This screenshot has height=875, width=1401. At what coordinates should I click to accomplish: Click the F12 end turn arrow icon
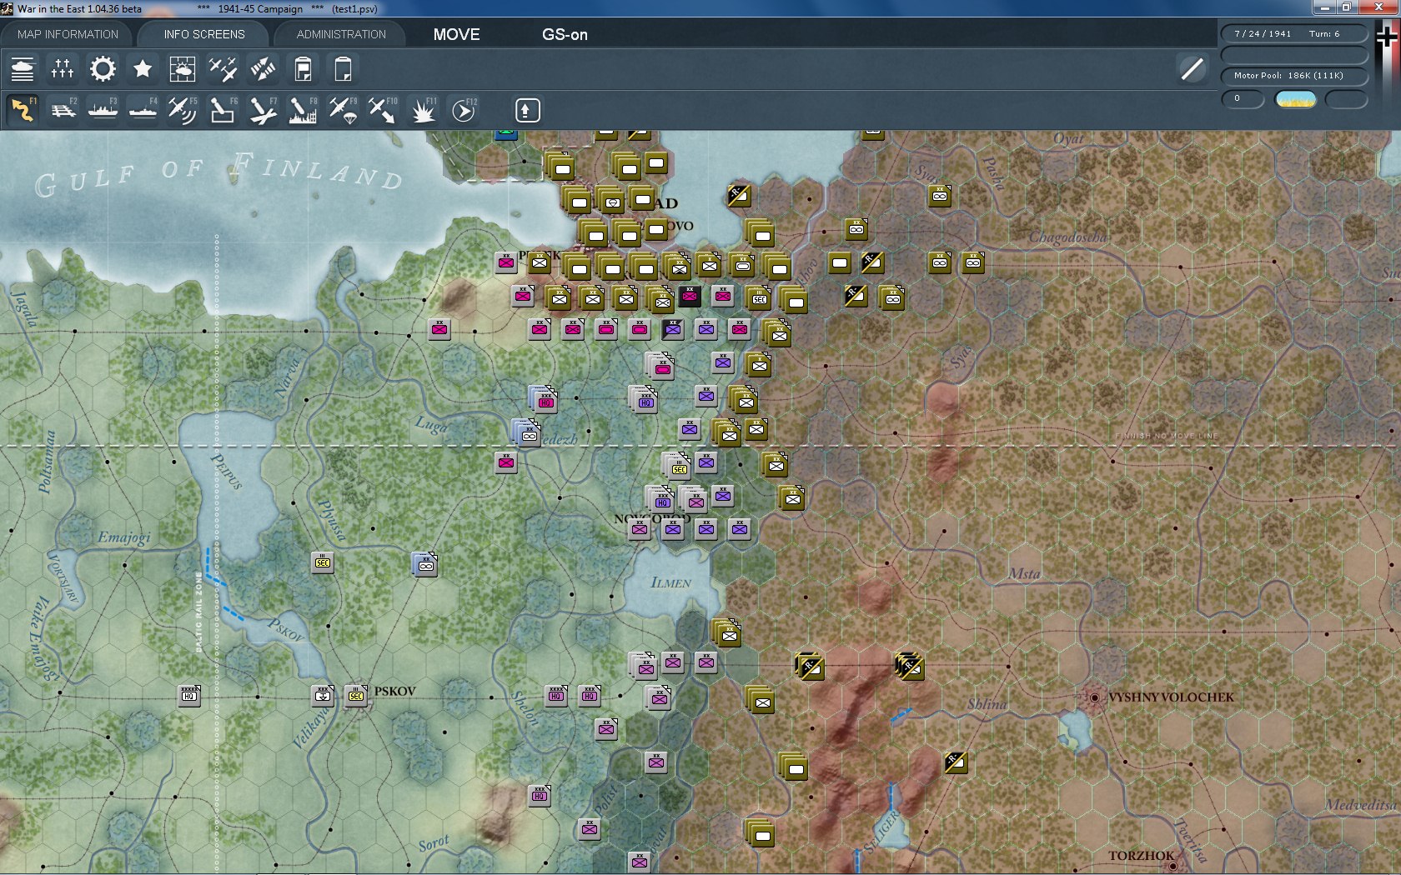(x=464, y=110)
